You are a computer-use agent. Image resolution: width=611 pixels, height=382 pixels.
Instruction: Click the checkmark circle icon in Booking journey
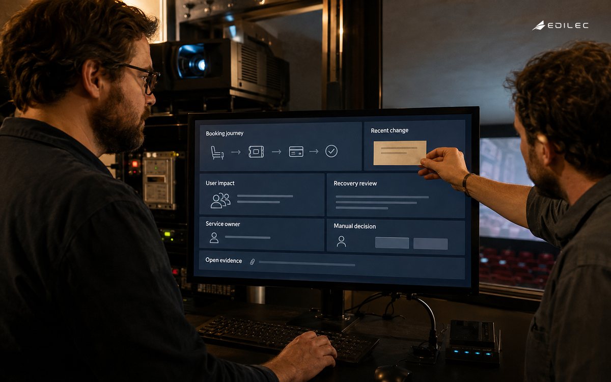pyautogui.click(x=331, y=151)
